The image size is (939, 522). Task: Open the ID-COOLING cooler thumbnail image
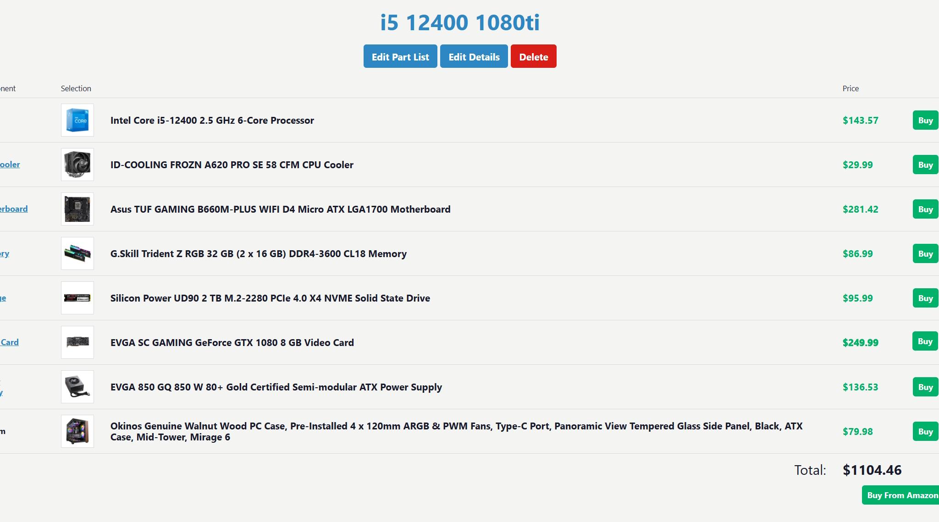point(77,165)
